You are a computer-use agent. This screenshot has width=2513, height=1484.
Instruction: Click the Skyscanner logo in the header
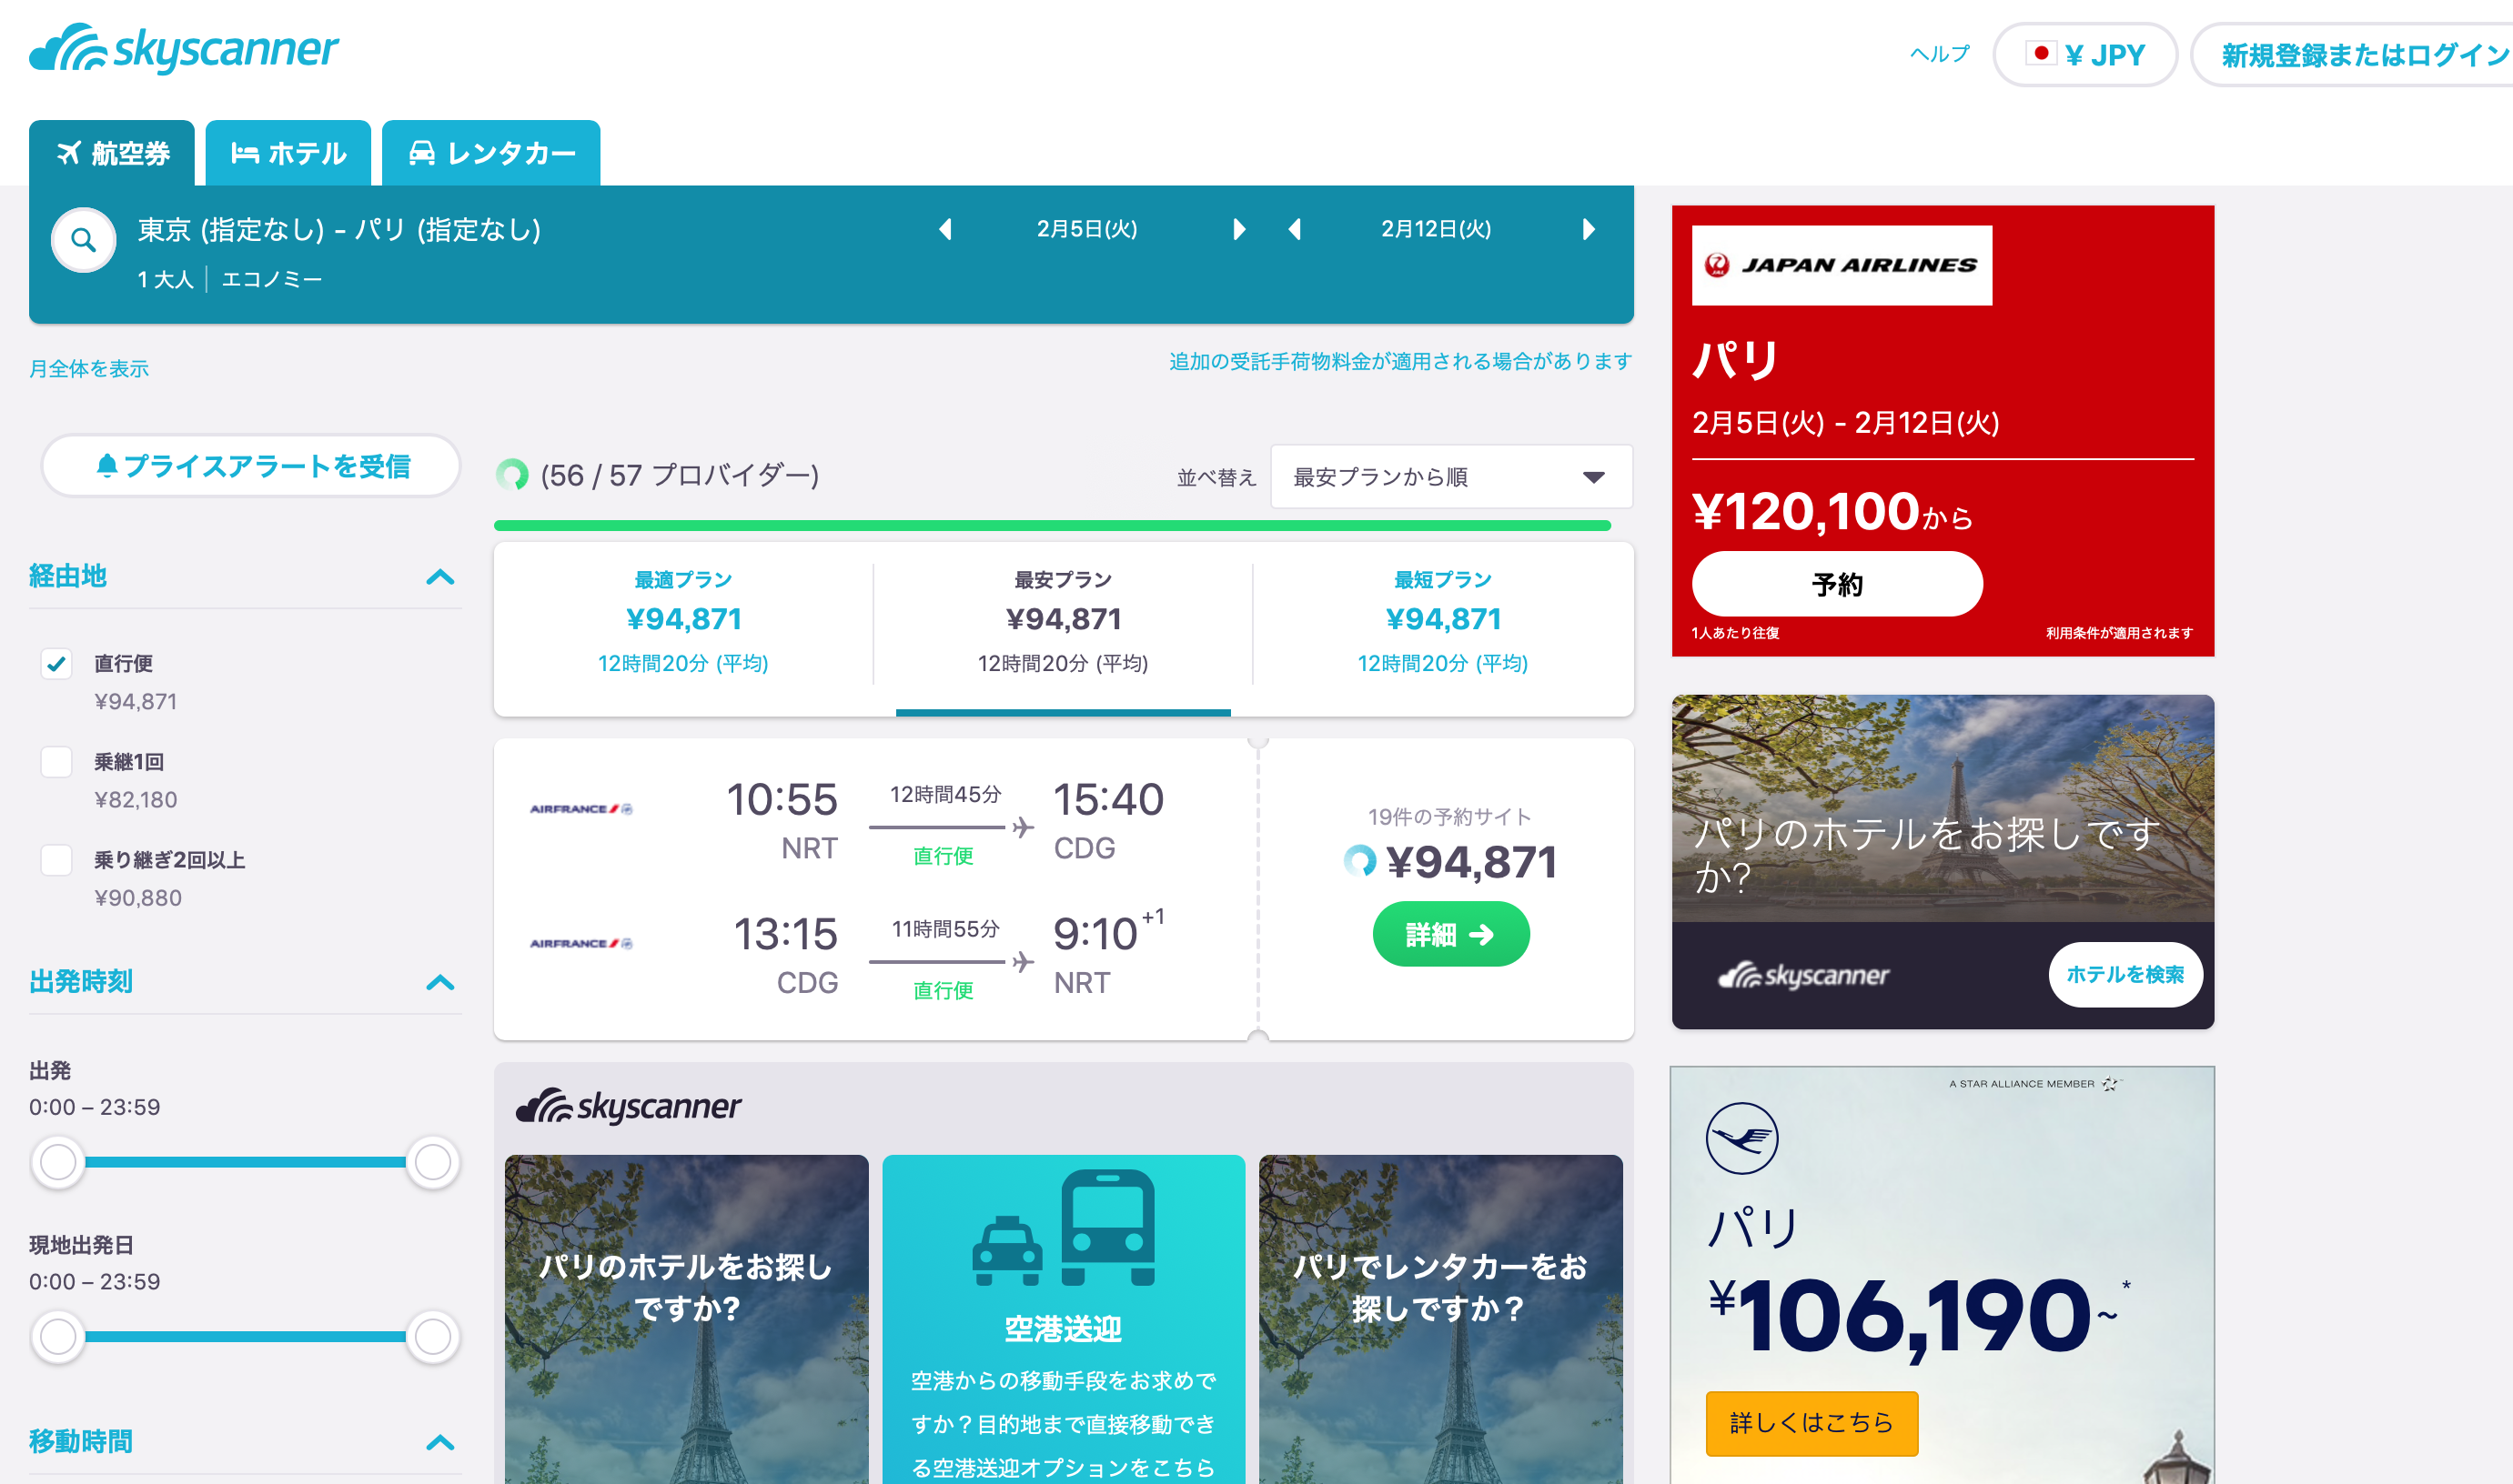coord(184,48)
